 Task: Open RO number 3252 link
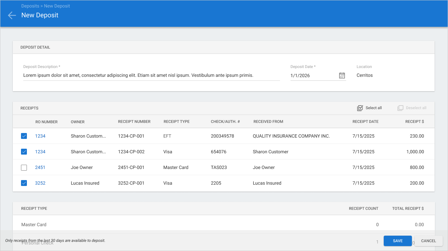(40, 183)
